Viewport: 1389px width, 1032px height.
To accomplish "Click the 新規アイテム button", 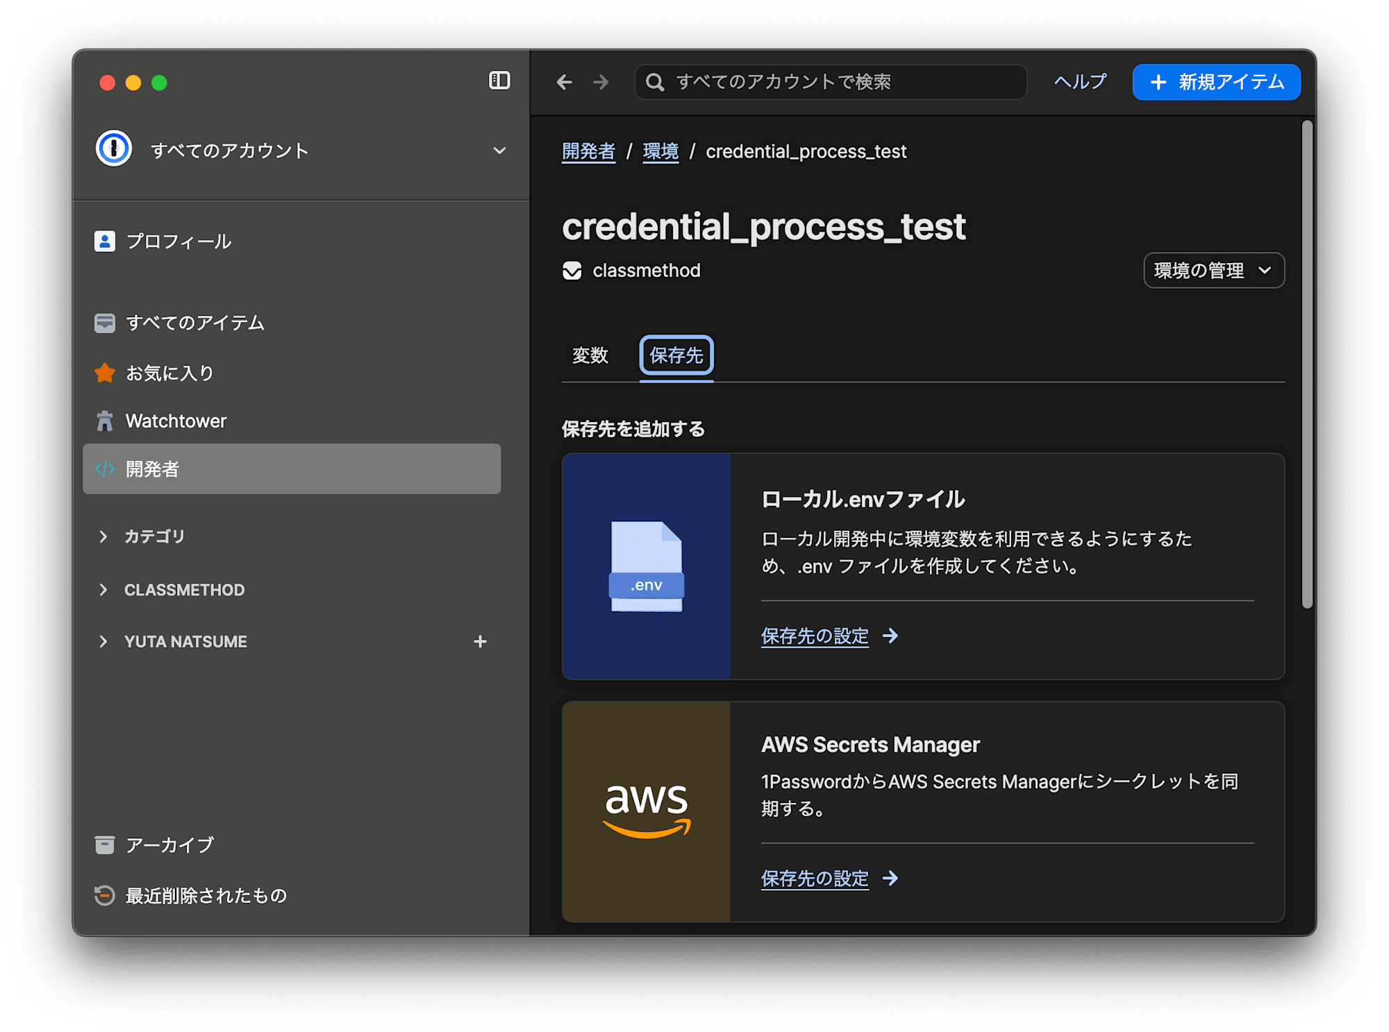I will pyautogui.click(x=1216, y=83).
